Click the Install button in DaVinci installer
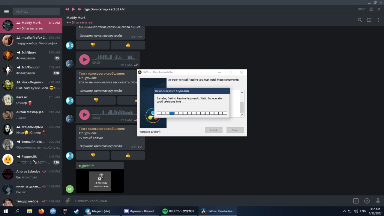384x216 pixels. [x=214, y=130]
